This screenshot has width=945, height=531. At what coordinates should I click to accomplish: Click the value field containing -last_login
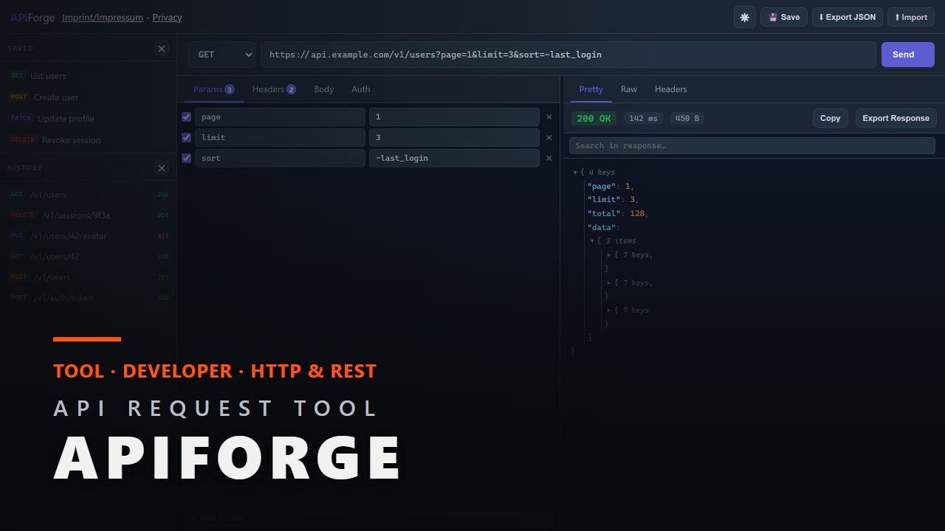coord(454,158)
